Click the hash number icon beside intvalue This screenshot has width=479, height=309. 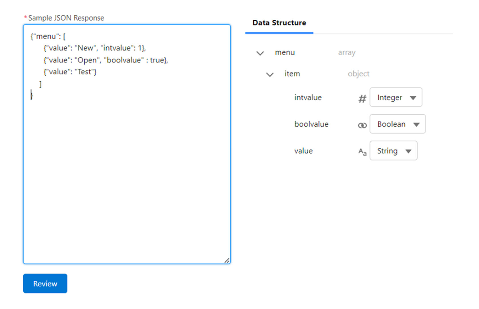click(362, 99)
